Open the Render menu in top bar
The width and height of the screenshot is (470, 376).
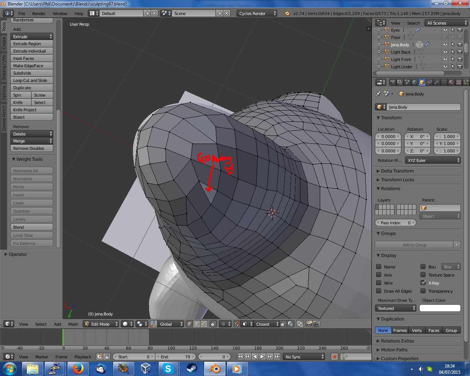click(39, 14)
